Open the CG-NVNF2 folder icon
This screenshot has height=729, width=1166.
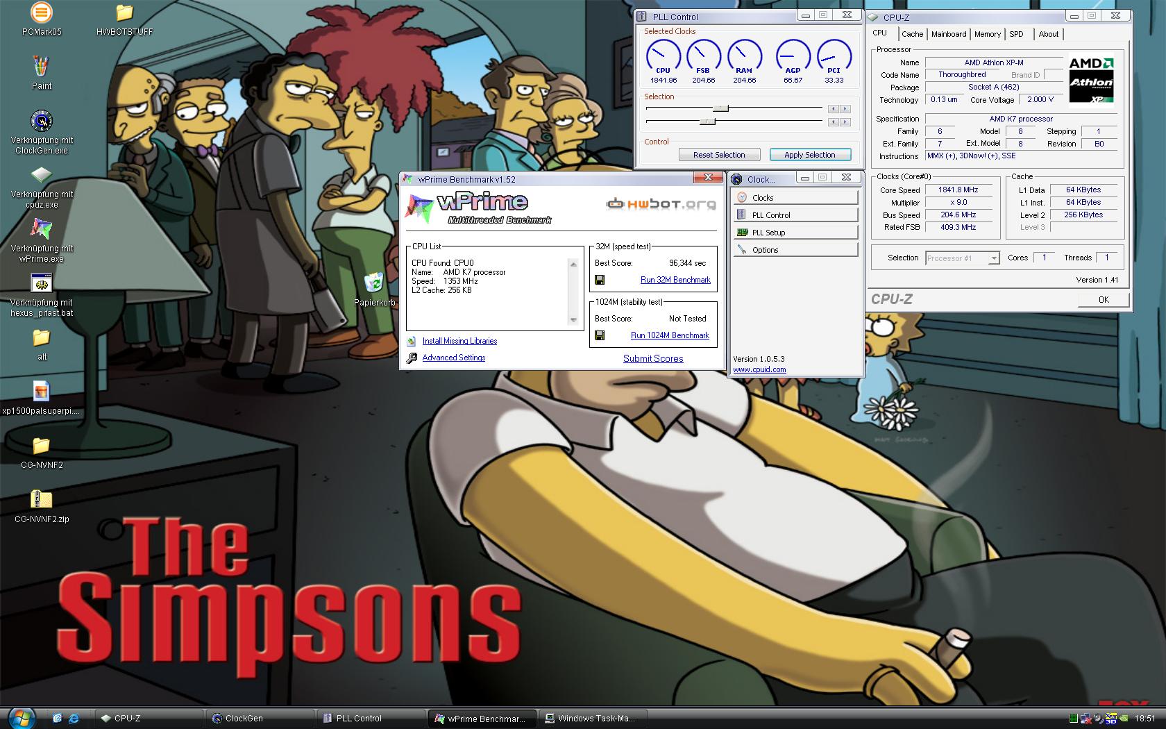tap(42, 446)
